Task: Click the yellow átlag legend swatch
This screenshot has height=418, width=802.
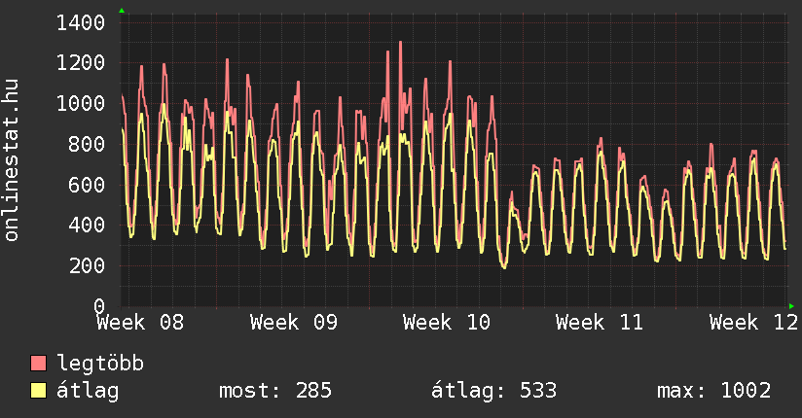Action: tap(39, 392)
